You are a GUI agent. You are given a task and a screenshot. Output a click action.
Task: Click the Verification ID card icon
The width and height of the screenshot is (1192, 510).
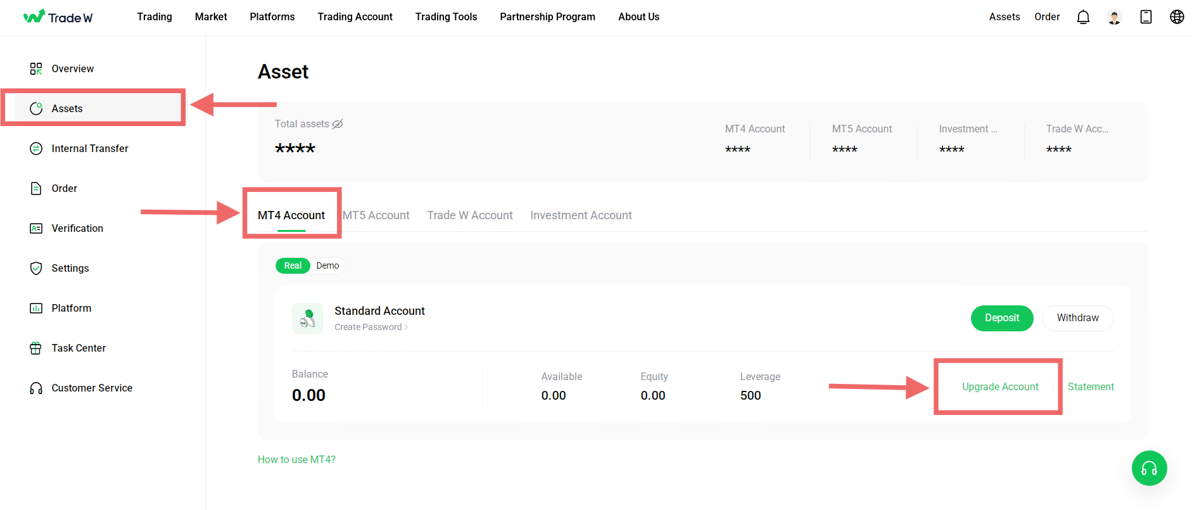tap(36, 228)
